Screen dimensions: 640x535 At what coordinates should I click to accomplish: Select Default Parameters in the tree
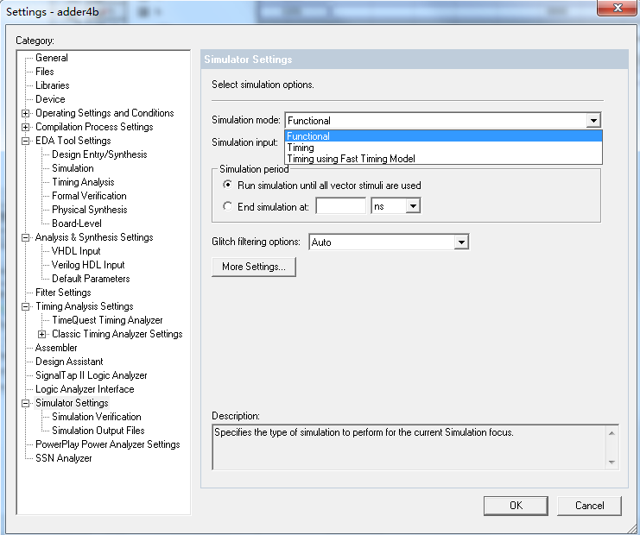pos(91,279)
